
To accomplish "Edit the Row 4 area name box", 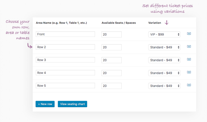I will tap(65, 73).
